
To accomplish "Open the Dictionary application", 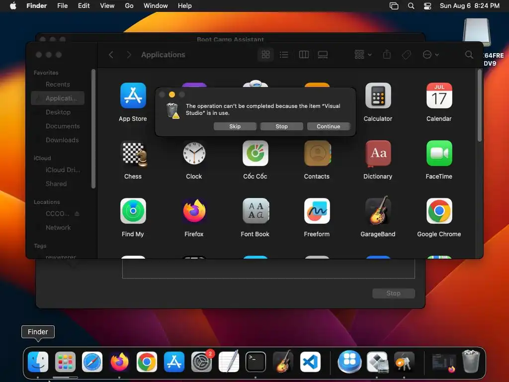I will click(x=378, y=153).
